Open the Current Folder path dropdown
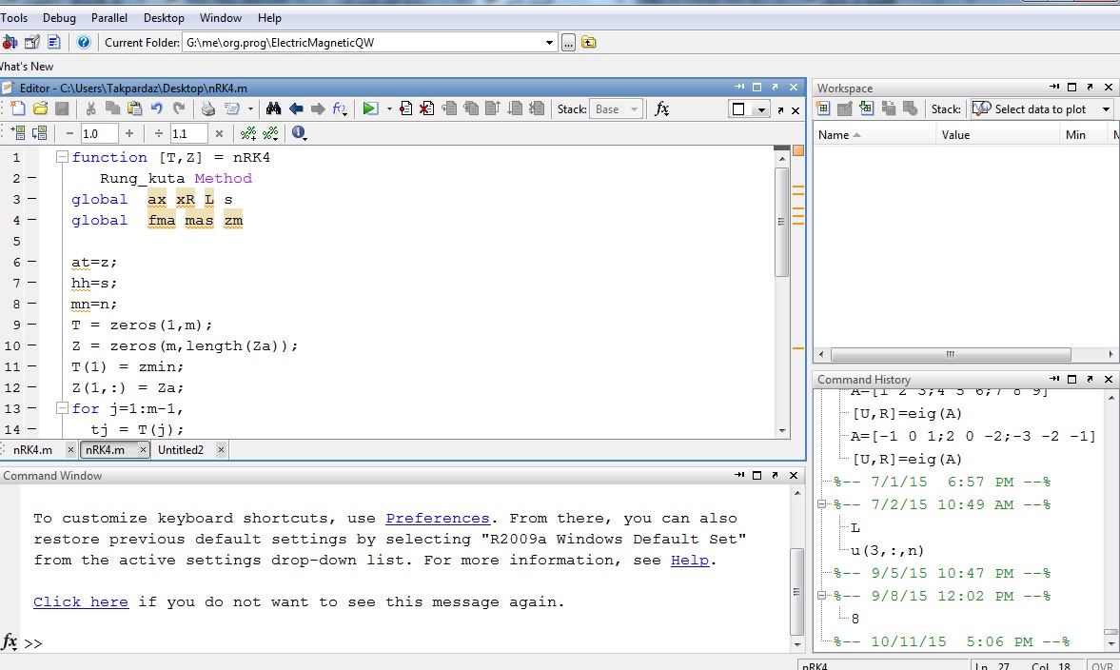Viewport: 1120px width, 670px height. click(550, 43)
